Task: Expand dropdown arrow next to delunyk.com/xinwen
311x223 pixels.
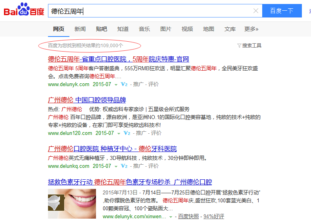Action: pos(171,217)
